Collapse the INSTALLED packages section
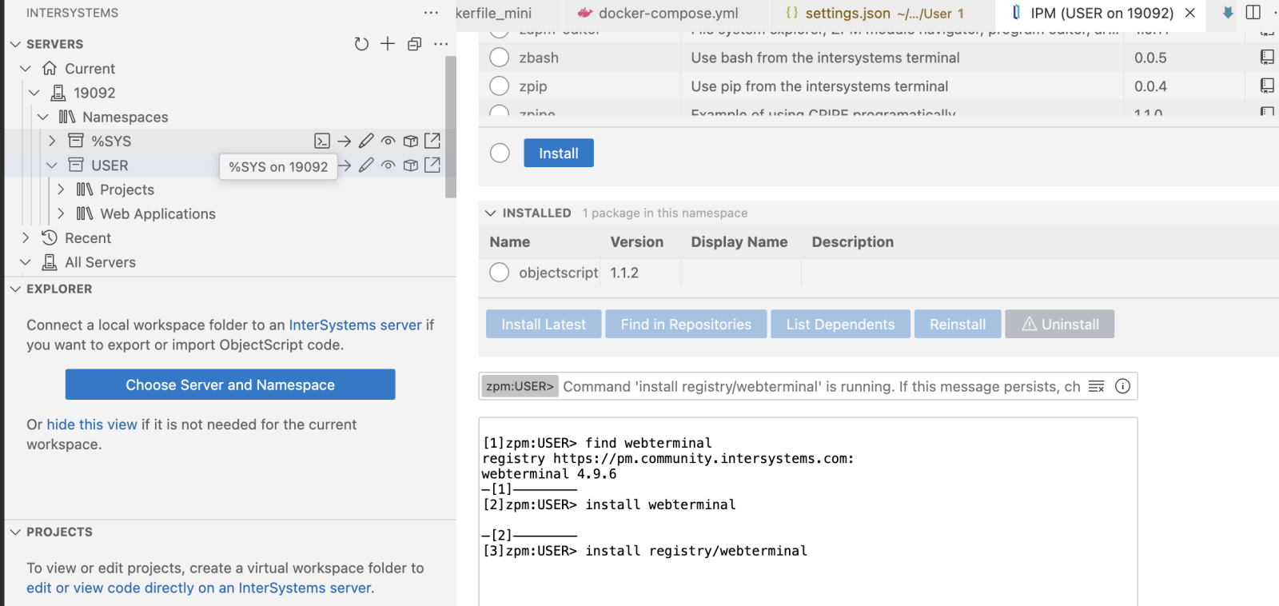The image size is (1279, 606). tap(491, 213)
